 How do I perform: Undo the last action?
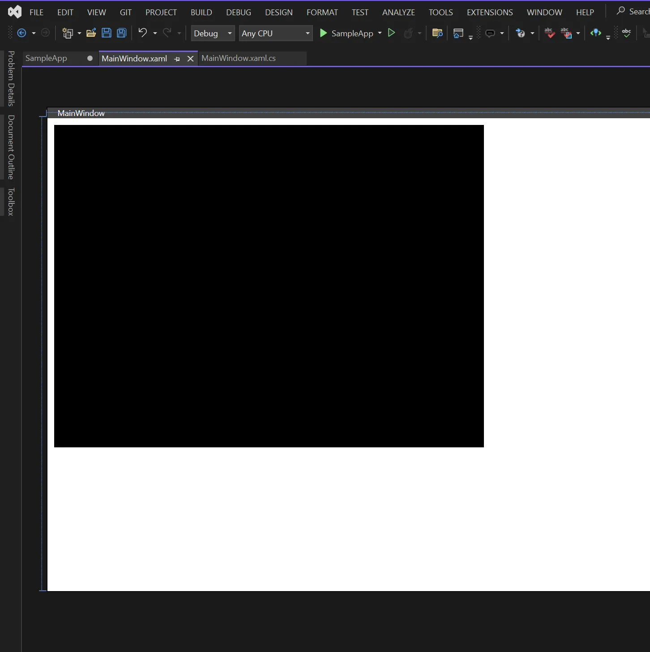coord(142,33)
